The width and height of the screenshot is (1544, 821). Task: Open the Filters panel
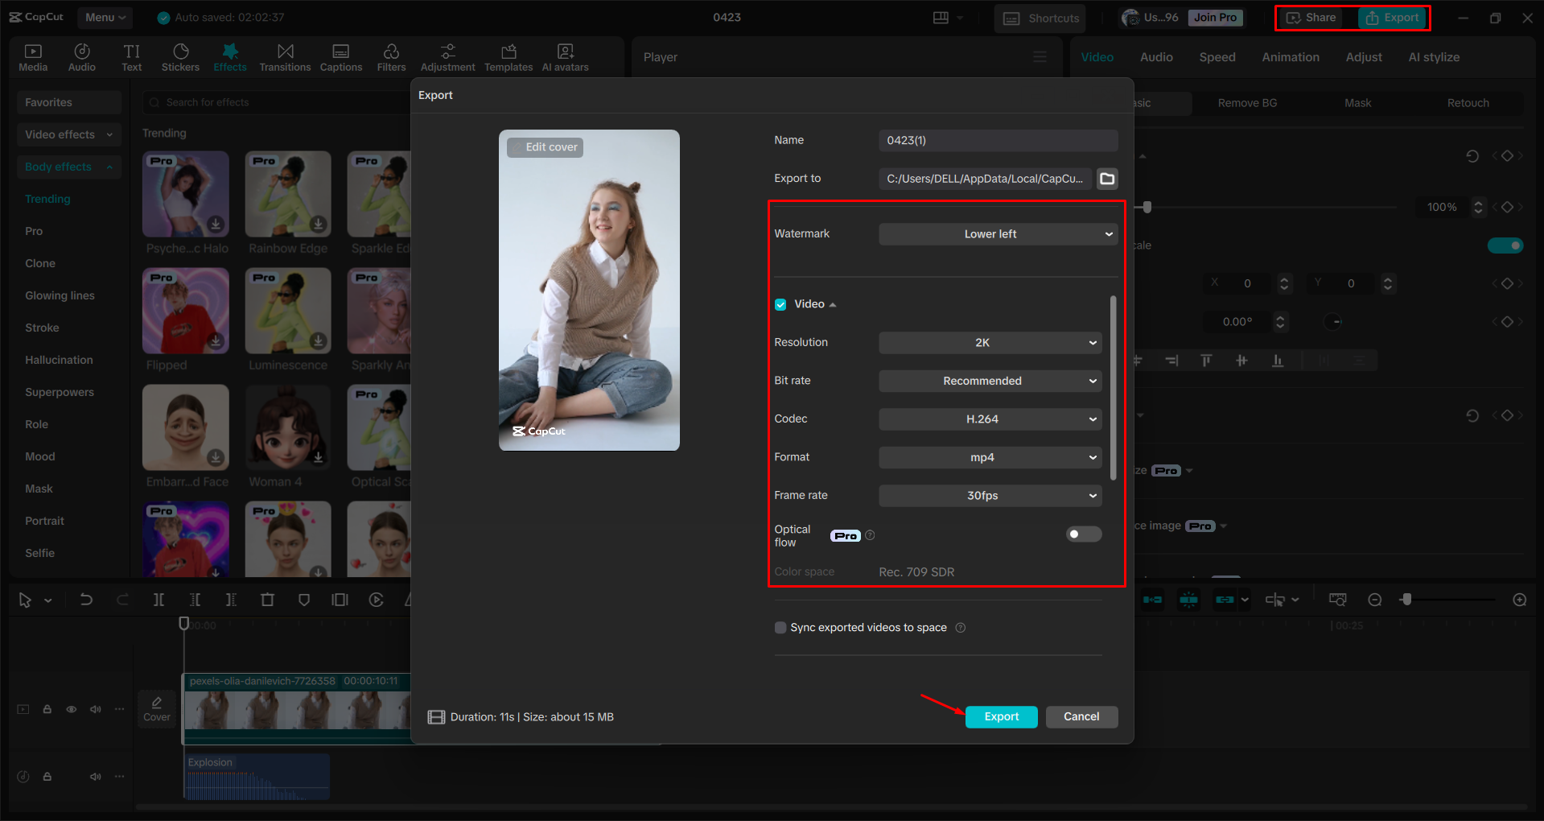[x=391, y=57]
